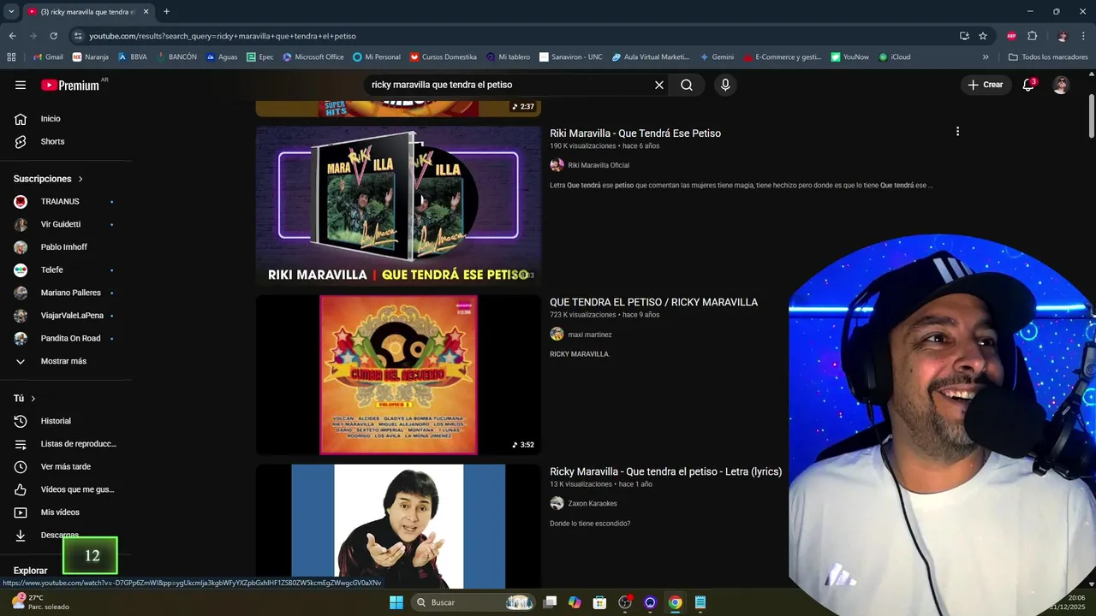
Task: Open a new Chrome tab
Action: 166,11
